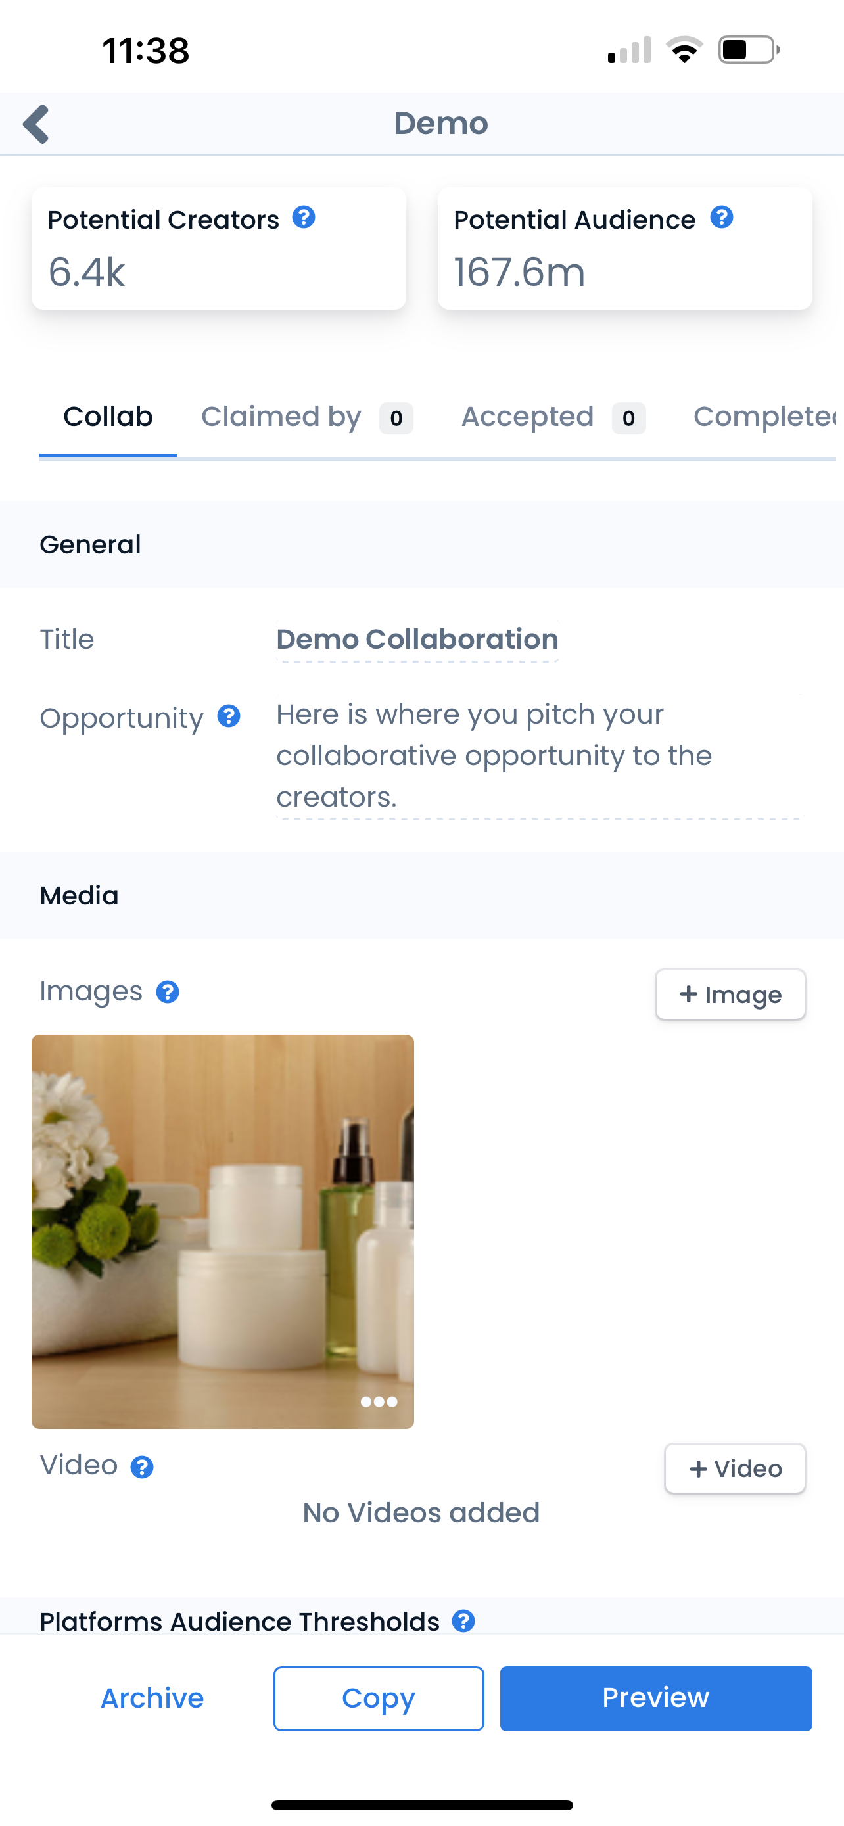Open three-dot menu on product image

coord(379,1401)
